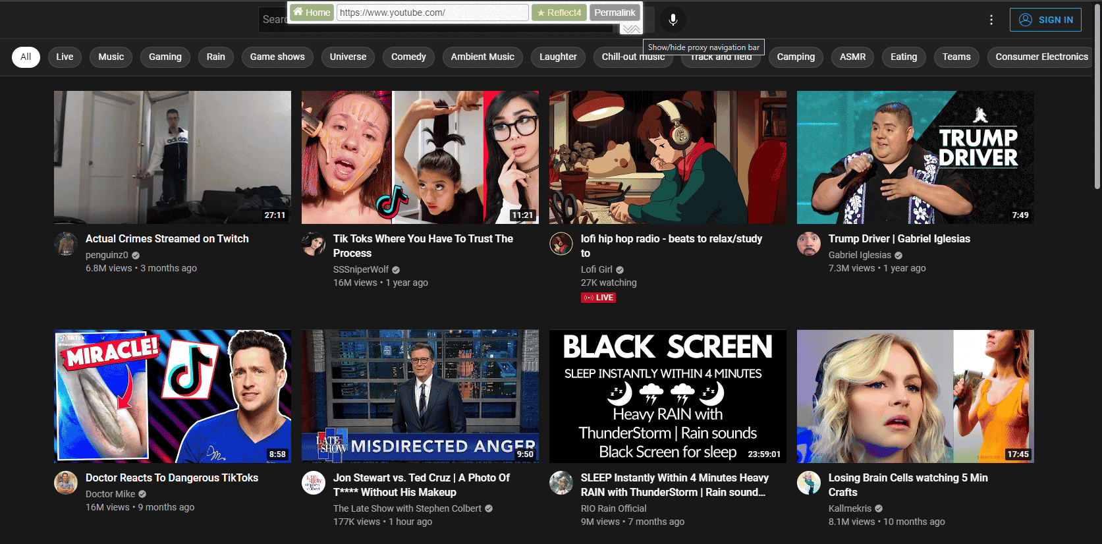The width and height of the screenshot is (1102, 544).
Task: Open title 'Trump Driver | Gabriel Iglesias'
Action: click(x=899, y=238)
